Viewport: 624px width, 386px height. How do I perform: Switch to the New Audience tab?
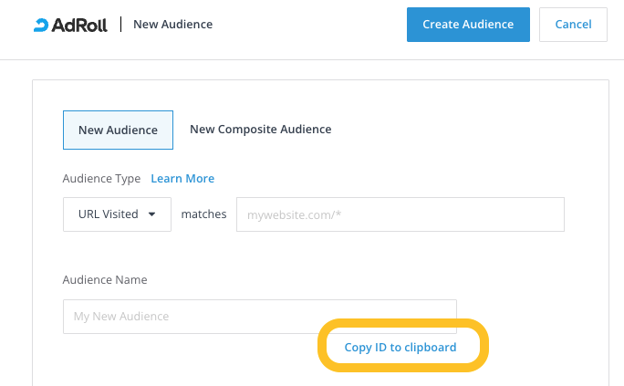[x=118, y=130]
